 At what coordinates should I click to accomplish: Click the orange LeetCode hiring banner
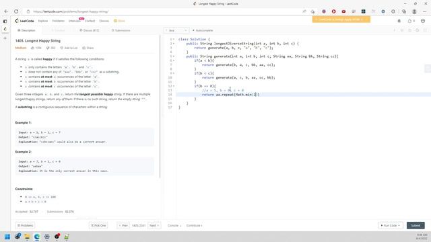pyautogui.click(x=341, y=19)
